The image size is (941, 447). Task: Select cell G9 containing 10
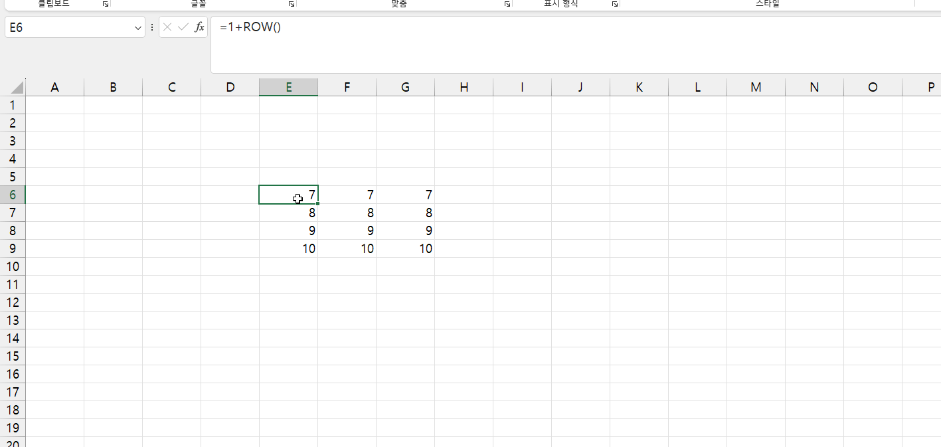point(405,248)
